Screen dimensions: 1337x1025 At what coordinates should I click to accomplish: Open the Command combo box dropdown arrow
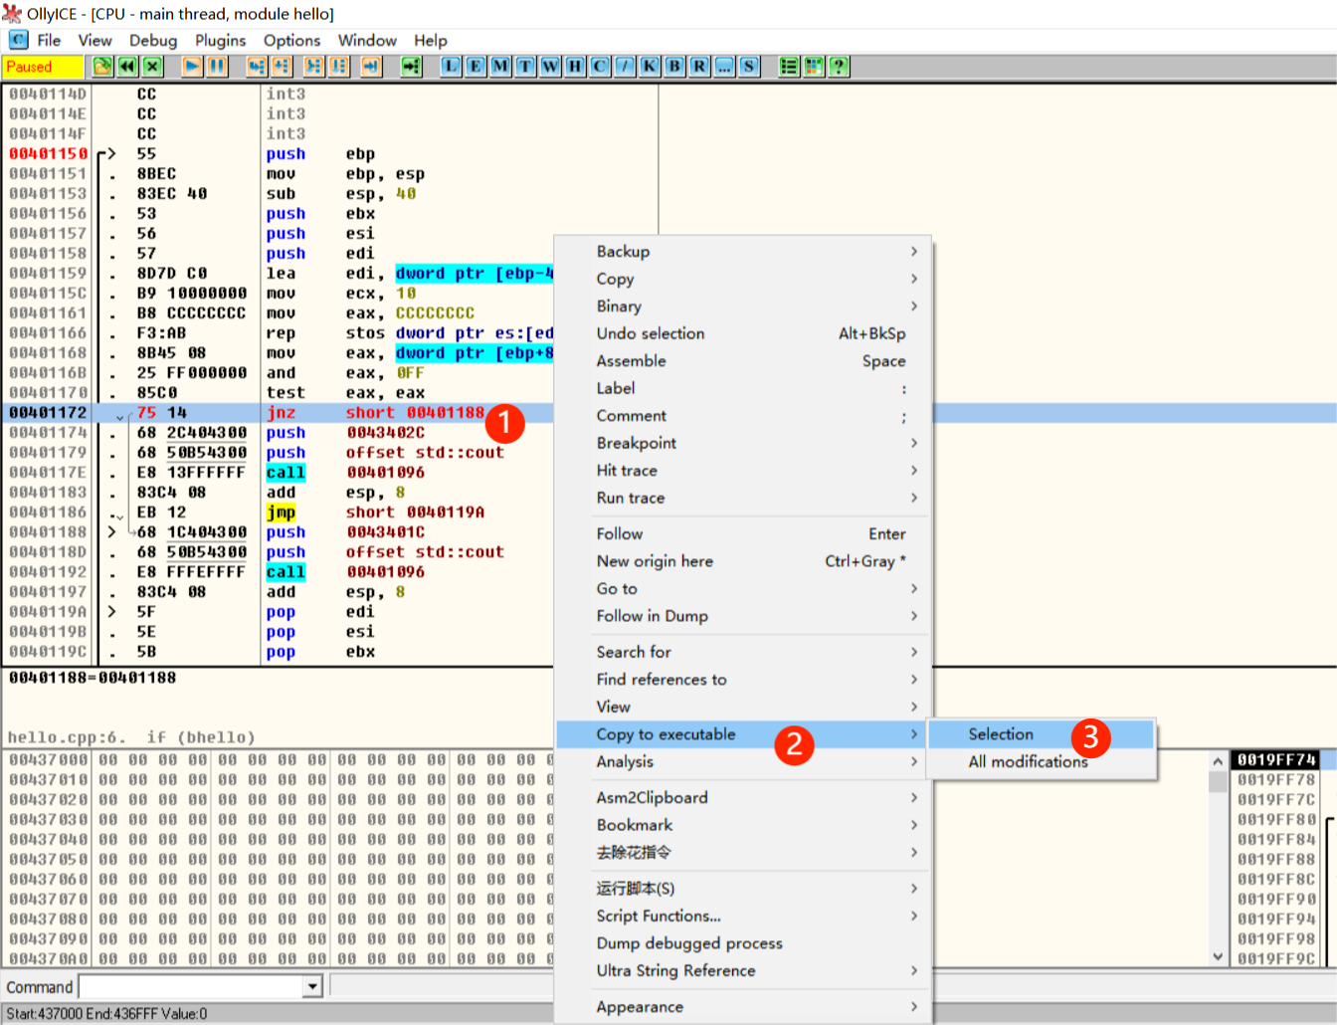click(312, 986)
